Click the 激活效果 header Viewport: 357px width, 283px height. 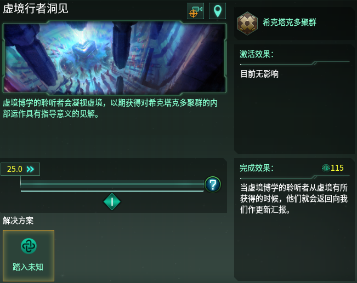[x=257, y=54]
